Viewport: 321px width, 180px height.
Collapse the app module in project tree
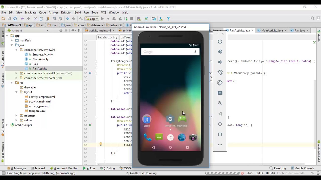tap(7, 36)
